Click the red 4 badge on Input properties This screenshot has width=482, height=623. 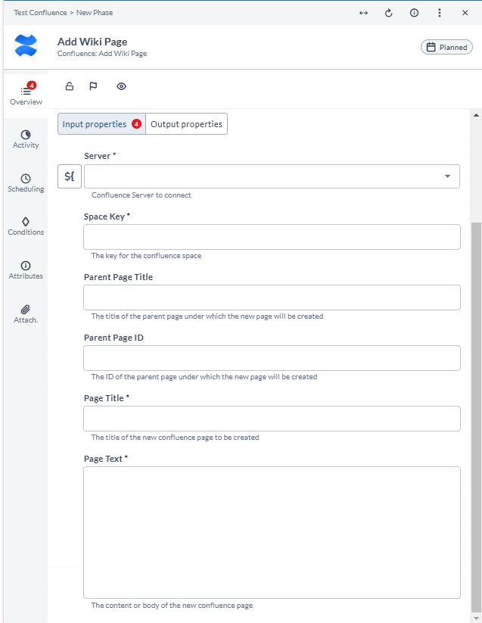click(136, 124)
